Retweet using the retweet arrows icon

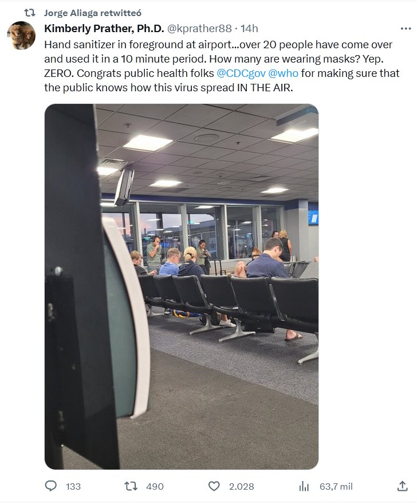point(131,486)
